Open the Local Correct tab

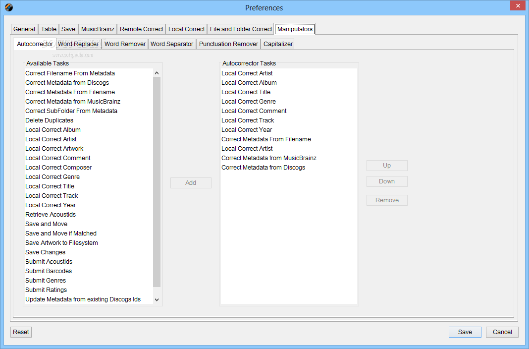187,29
